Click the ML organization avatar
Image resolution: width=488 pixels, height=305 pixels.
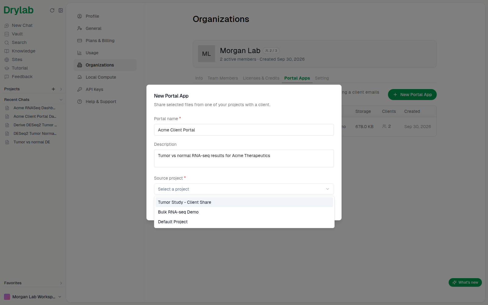click(206, 54)
